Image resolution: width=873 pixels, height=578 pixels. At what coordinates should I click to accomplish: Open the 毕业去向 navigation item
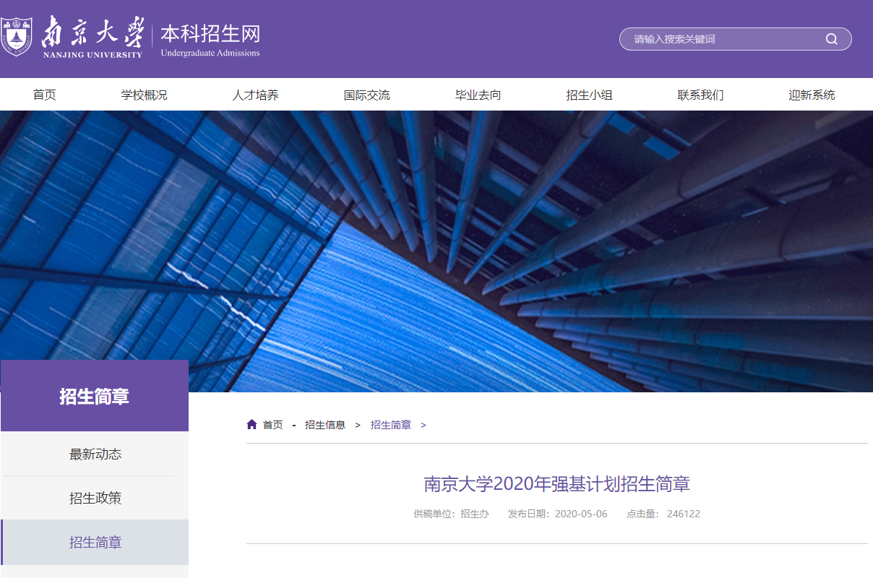point(478,95)
